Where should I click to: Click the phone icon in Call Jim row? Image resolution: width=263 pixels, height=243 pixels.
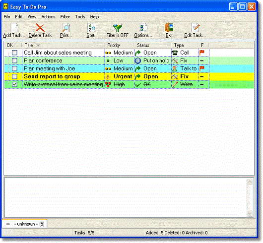point(175,53)
